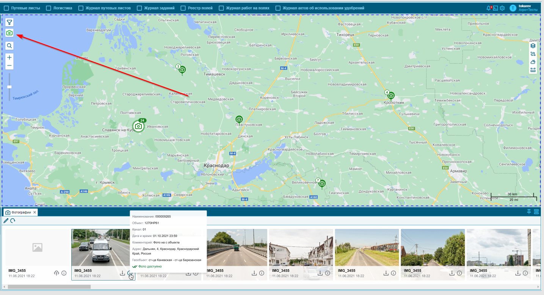Screen dimensions: 544x295
Task: Enable the Реестр полей checkbox
Action: (183, 8)
